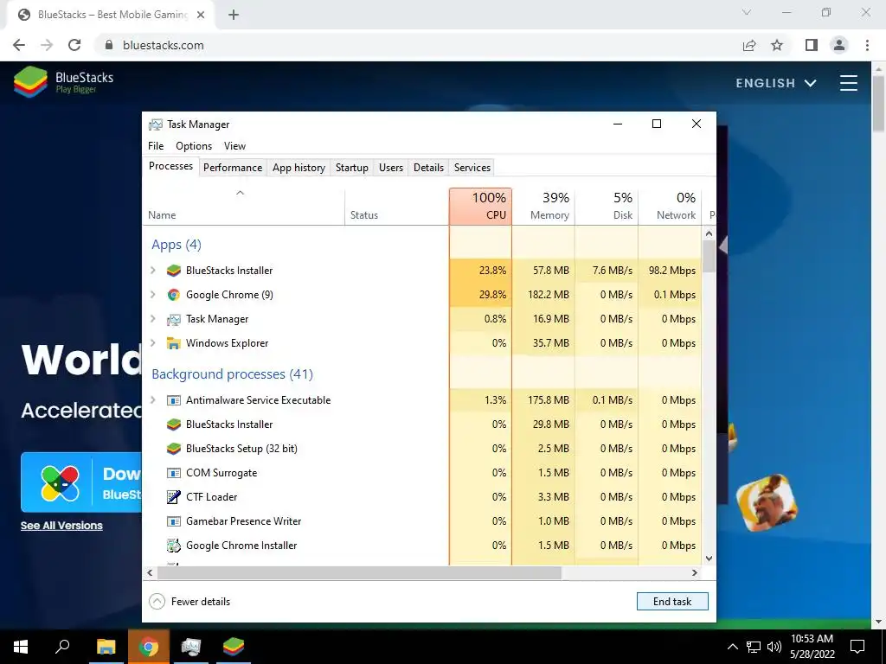Expand the Task Manager process row
886x664 pixels.
click(x=152, y=319)
